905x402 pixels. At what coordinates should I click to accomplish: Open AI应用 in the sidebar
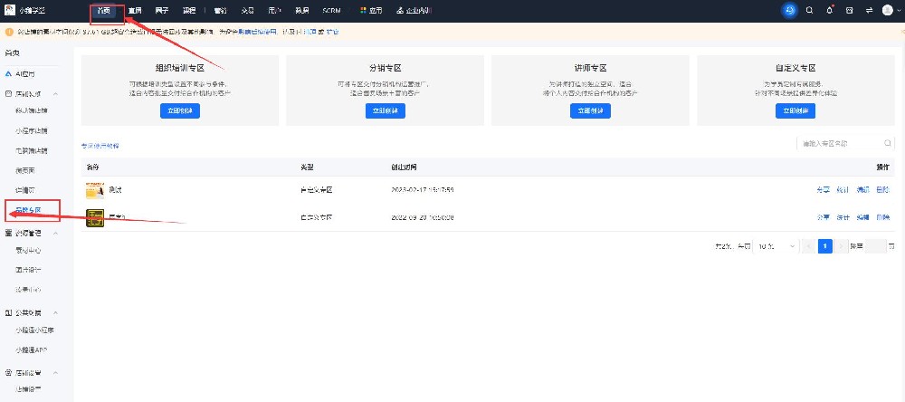(x=24, y=74)
